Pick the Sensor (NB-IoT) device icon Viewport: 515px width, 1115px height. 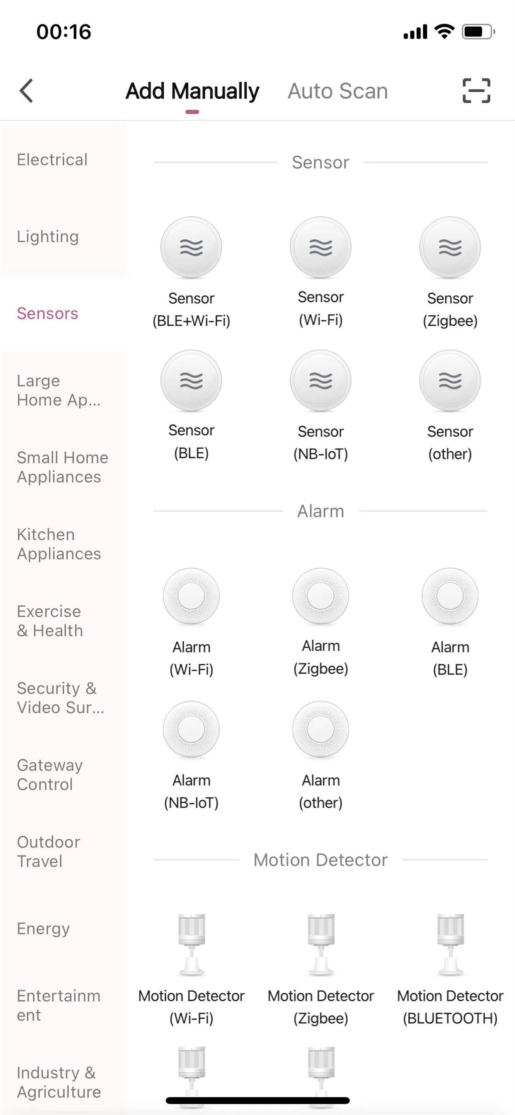321,380
